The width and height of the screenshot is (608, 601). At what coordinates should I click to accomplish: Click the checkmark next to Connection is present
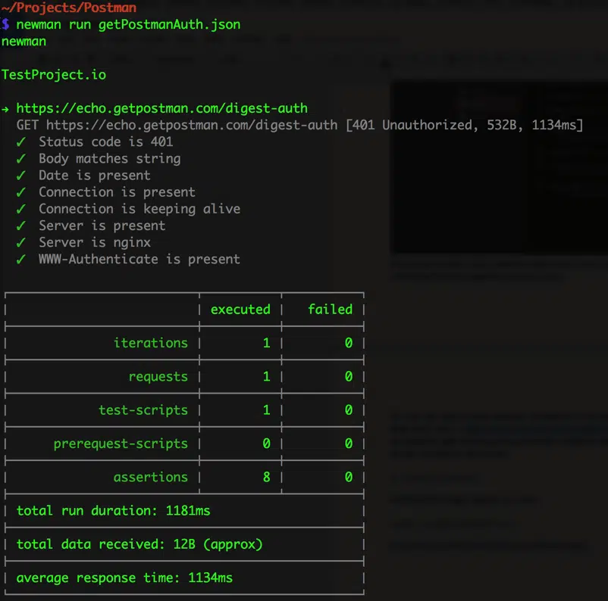coord(21,192)
